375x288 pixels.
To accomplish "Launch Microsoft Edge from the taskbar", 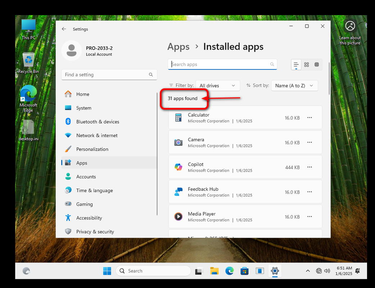I will [229, 271].
